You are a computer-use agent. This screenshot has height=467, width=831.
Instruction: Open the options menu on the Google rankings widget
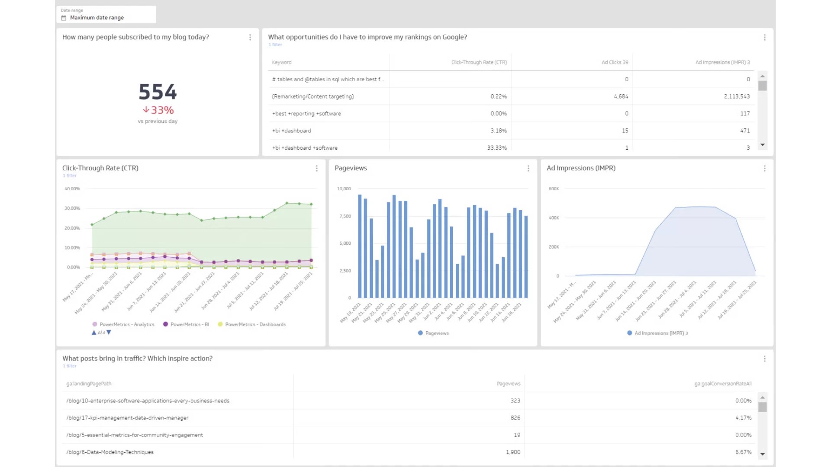pyautogui.click(x=764, y=37)
